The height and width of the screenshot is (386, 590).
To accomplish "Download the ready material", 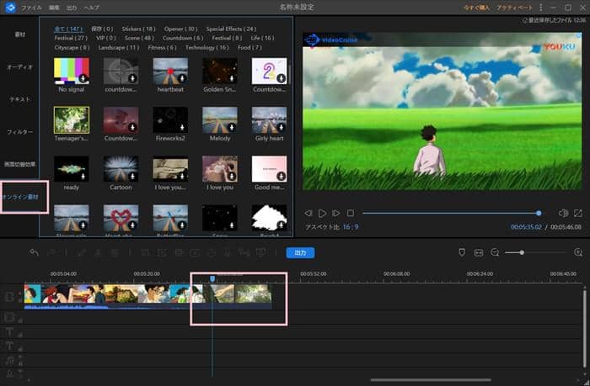I will (83, 176).
